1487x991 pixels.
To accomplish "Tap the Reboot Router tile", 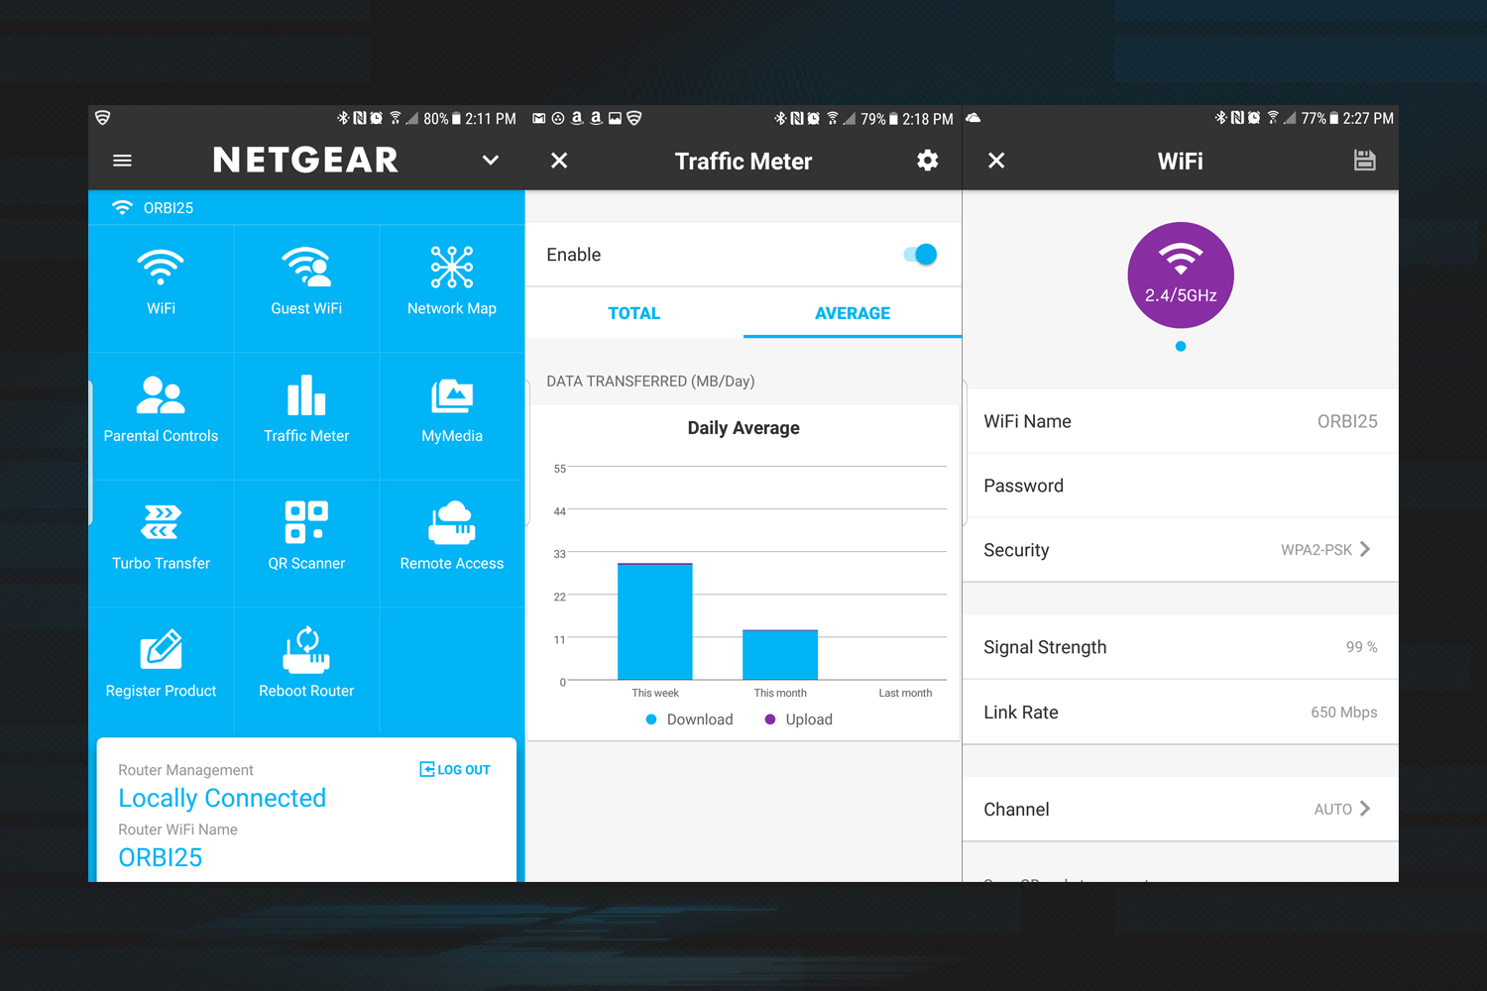I will click(306, 671).
